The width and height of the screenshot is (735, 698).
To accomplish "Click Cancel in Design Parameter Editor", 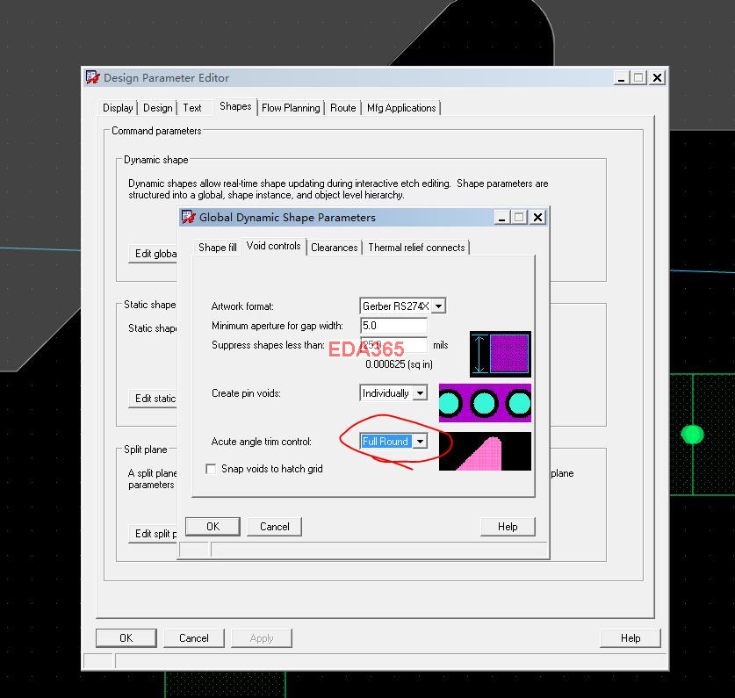I will click(193, 638).
